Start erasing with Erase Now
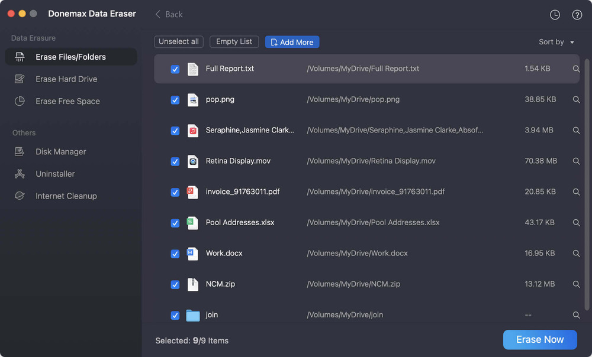The width and height of the screenshot is (592, 357). pyautogui.click(x=540, y=340)
